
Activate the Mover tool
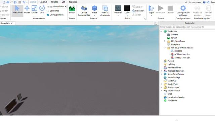(x=27, y=10)
